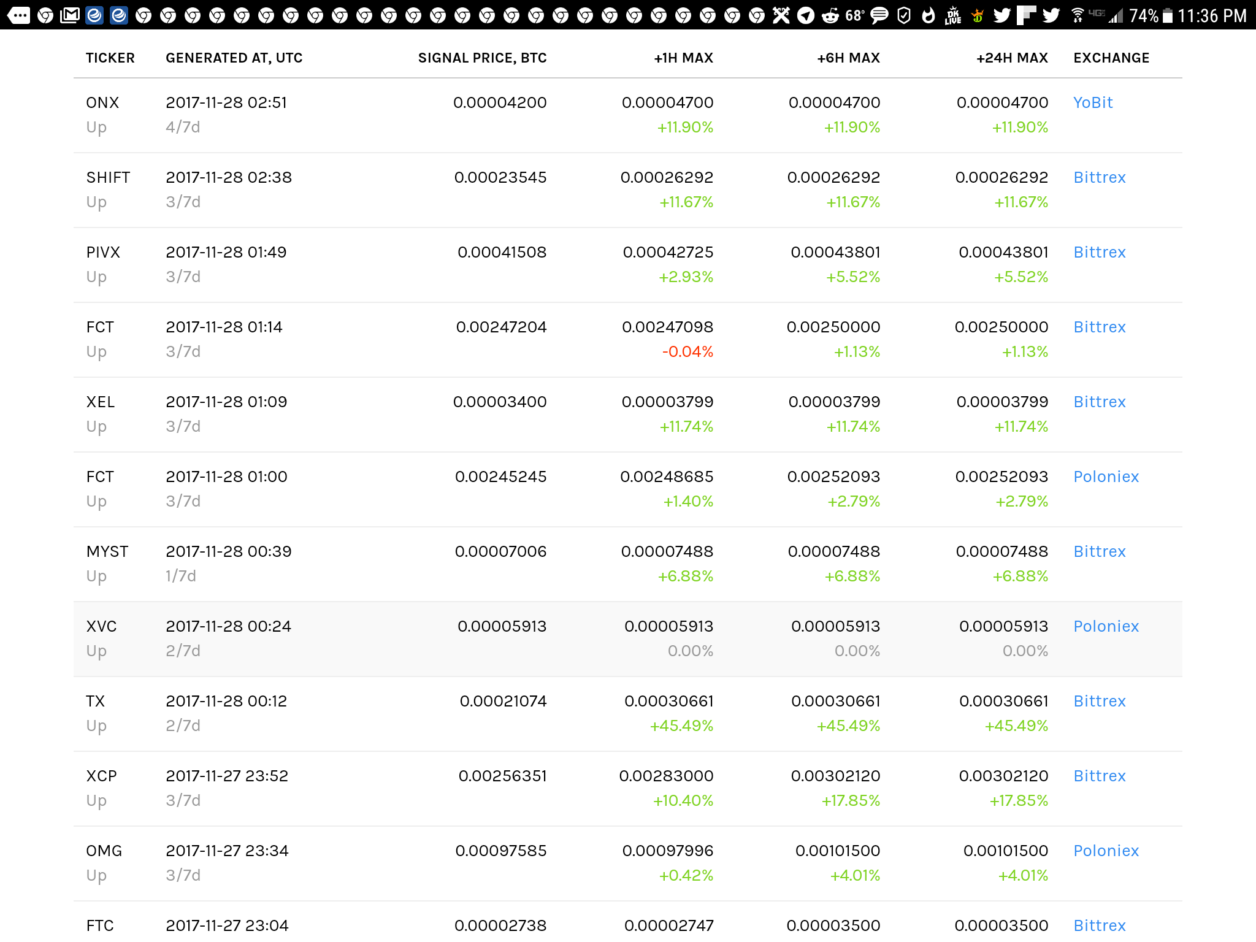
Task: Open the Tinder flame notification
Action: (929, 15)
